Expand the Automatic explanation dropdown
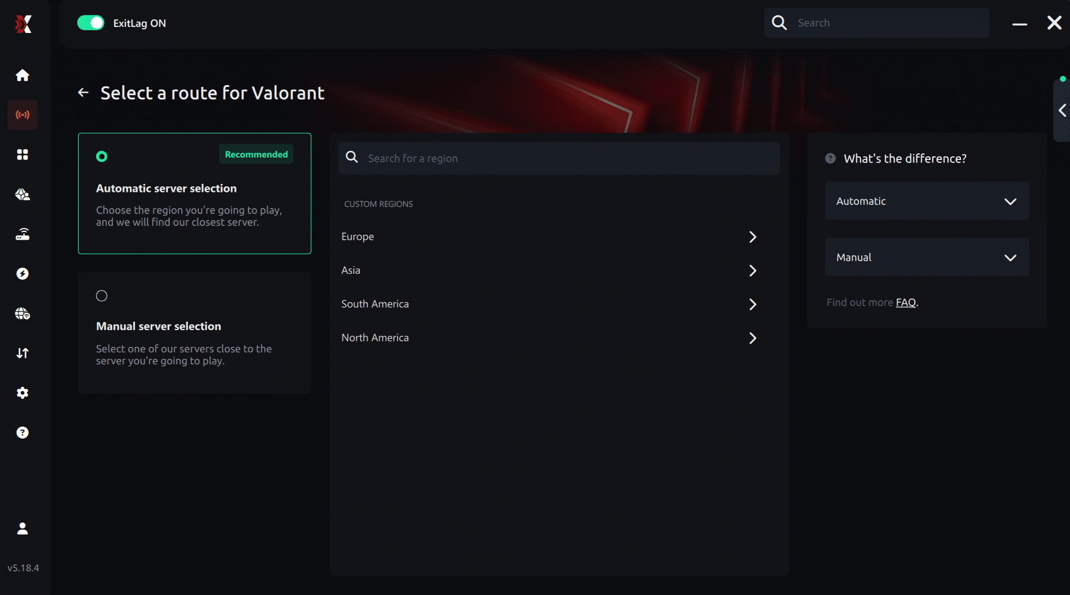This screenshot has height=595, width=1070. click(927, 201)
